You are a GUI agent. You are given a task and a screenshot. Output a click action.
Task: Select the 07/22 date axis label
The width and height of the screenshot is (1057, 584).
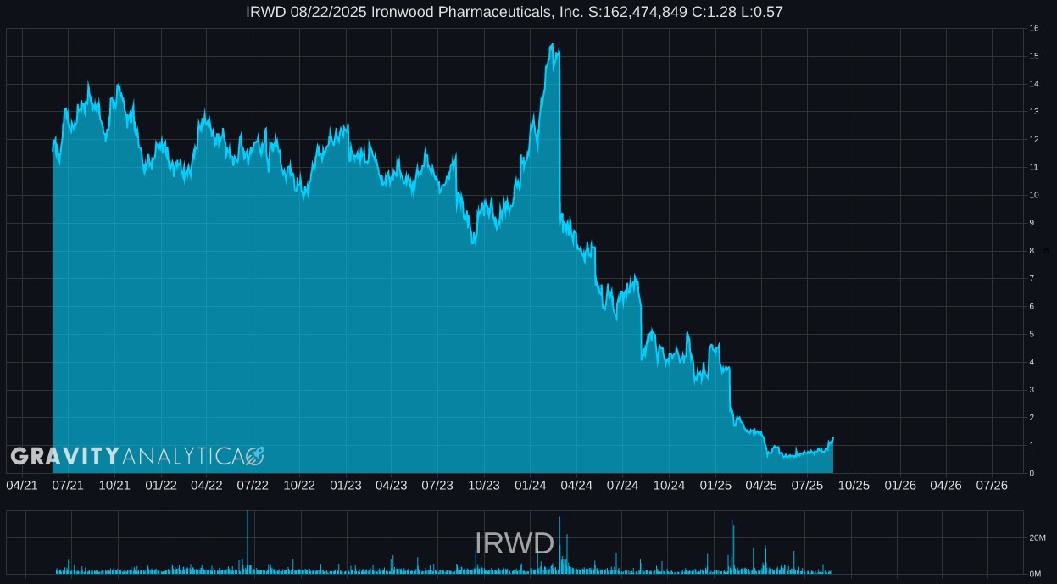click(253, 485)
